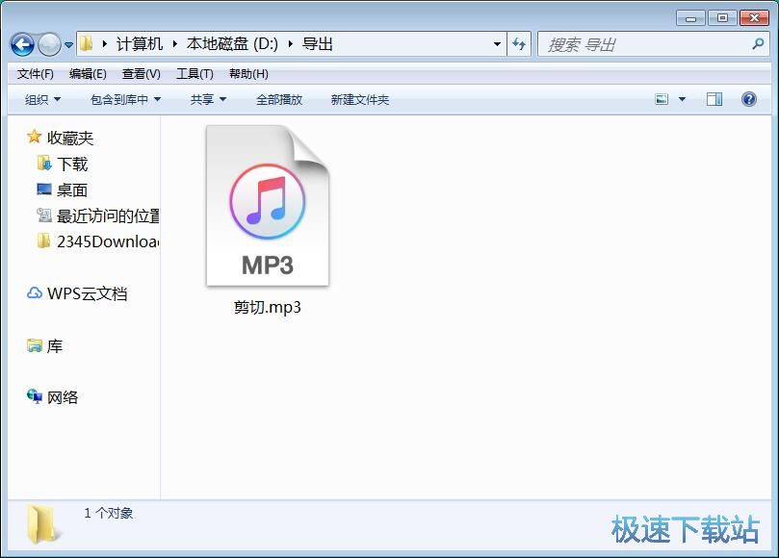Select 本地磁盘 (D:) in the address path
The image size is (779, 558).
coord(232,44)
